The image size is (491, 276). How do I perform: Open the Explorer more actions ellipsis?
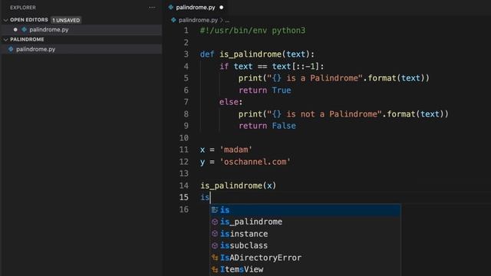(x=152, y=7)
